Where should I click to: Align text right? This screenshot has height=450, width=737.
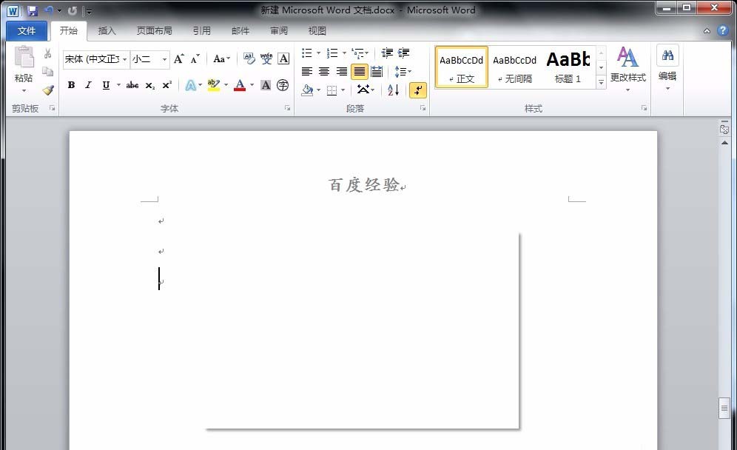pos(342,72)
